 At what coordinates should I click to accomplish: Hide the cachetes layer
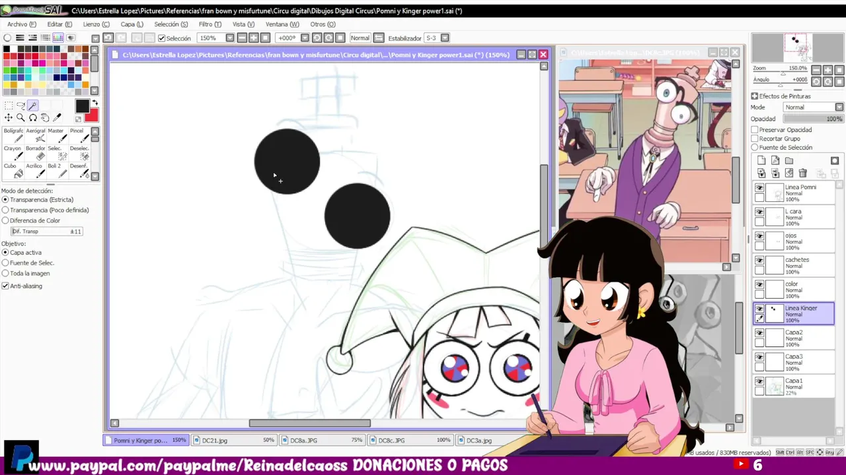pyautogui.click(x=759, y=261)
